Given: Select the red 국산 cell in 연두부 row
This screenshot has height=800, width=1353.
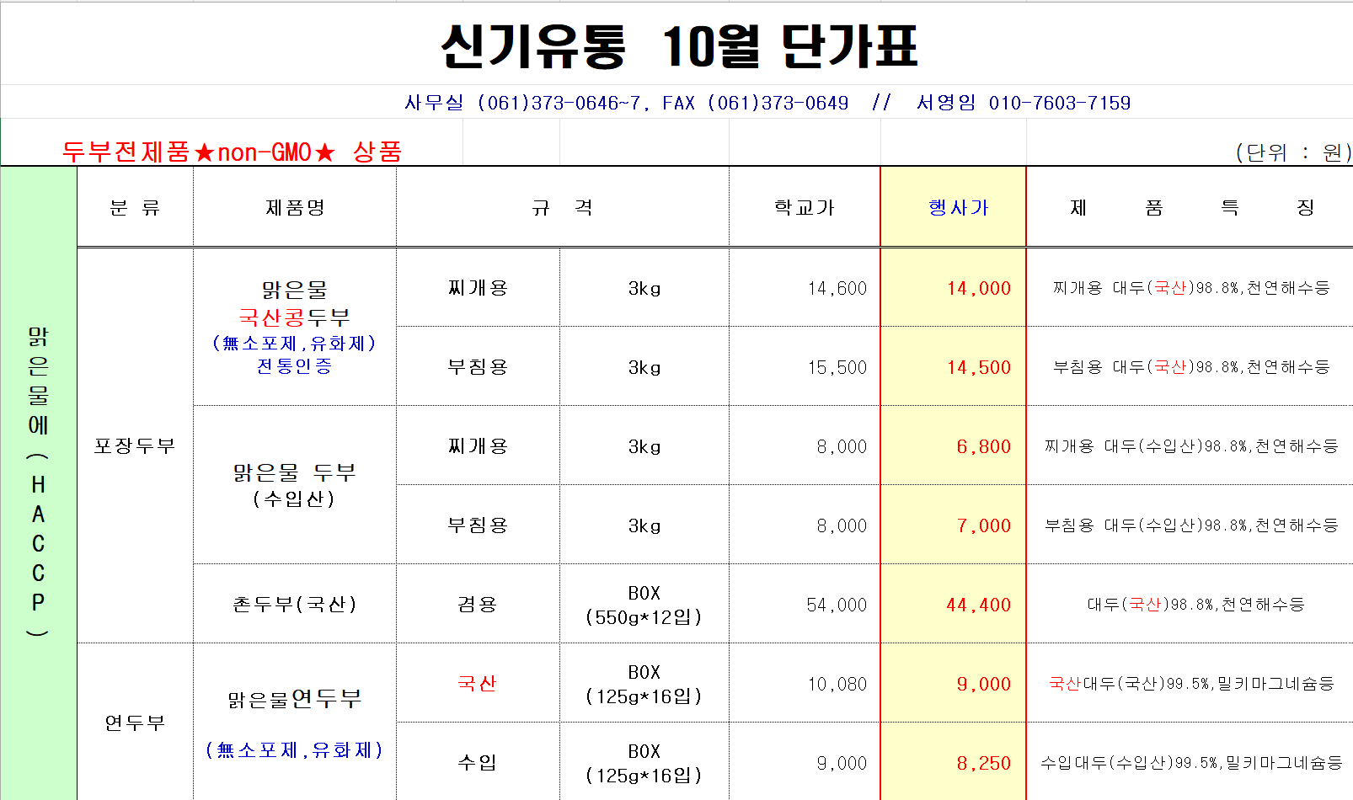Looking at the screenshot, I should point(478,683).
